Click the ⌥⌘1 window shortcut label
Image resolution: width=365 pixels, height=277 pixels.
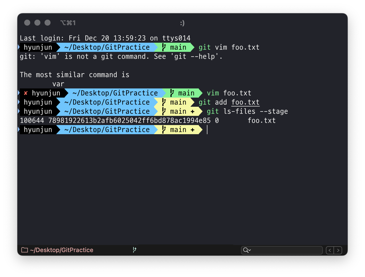(68, 23)
